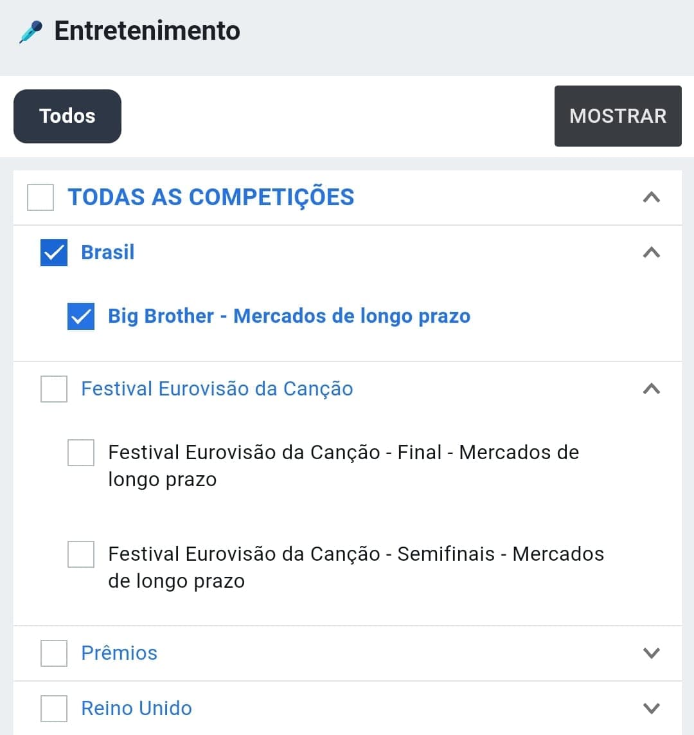
Task: Uncheck Big Brother Mercados de longo prazo
Action: pos(81,316)
